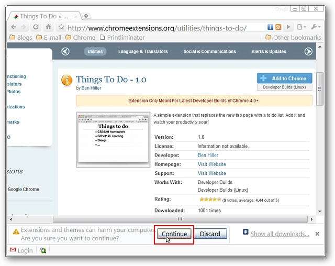This screenshot has width=335, height=266.
Task: Click the previous categories arrow icon
Action: (65, 51)
